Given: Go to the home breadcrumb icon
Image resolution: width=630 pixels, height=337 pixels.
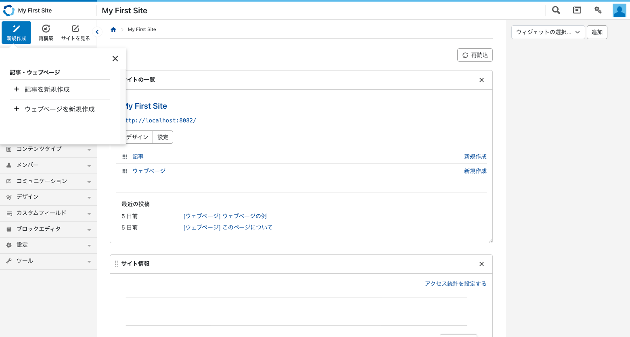Looking at the screenshot, I should point(113,29).
